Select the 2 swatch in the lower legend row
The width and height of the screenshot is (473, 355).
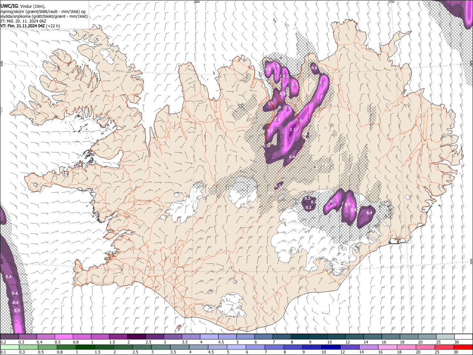[x=123, y=347]
